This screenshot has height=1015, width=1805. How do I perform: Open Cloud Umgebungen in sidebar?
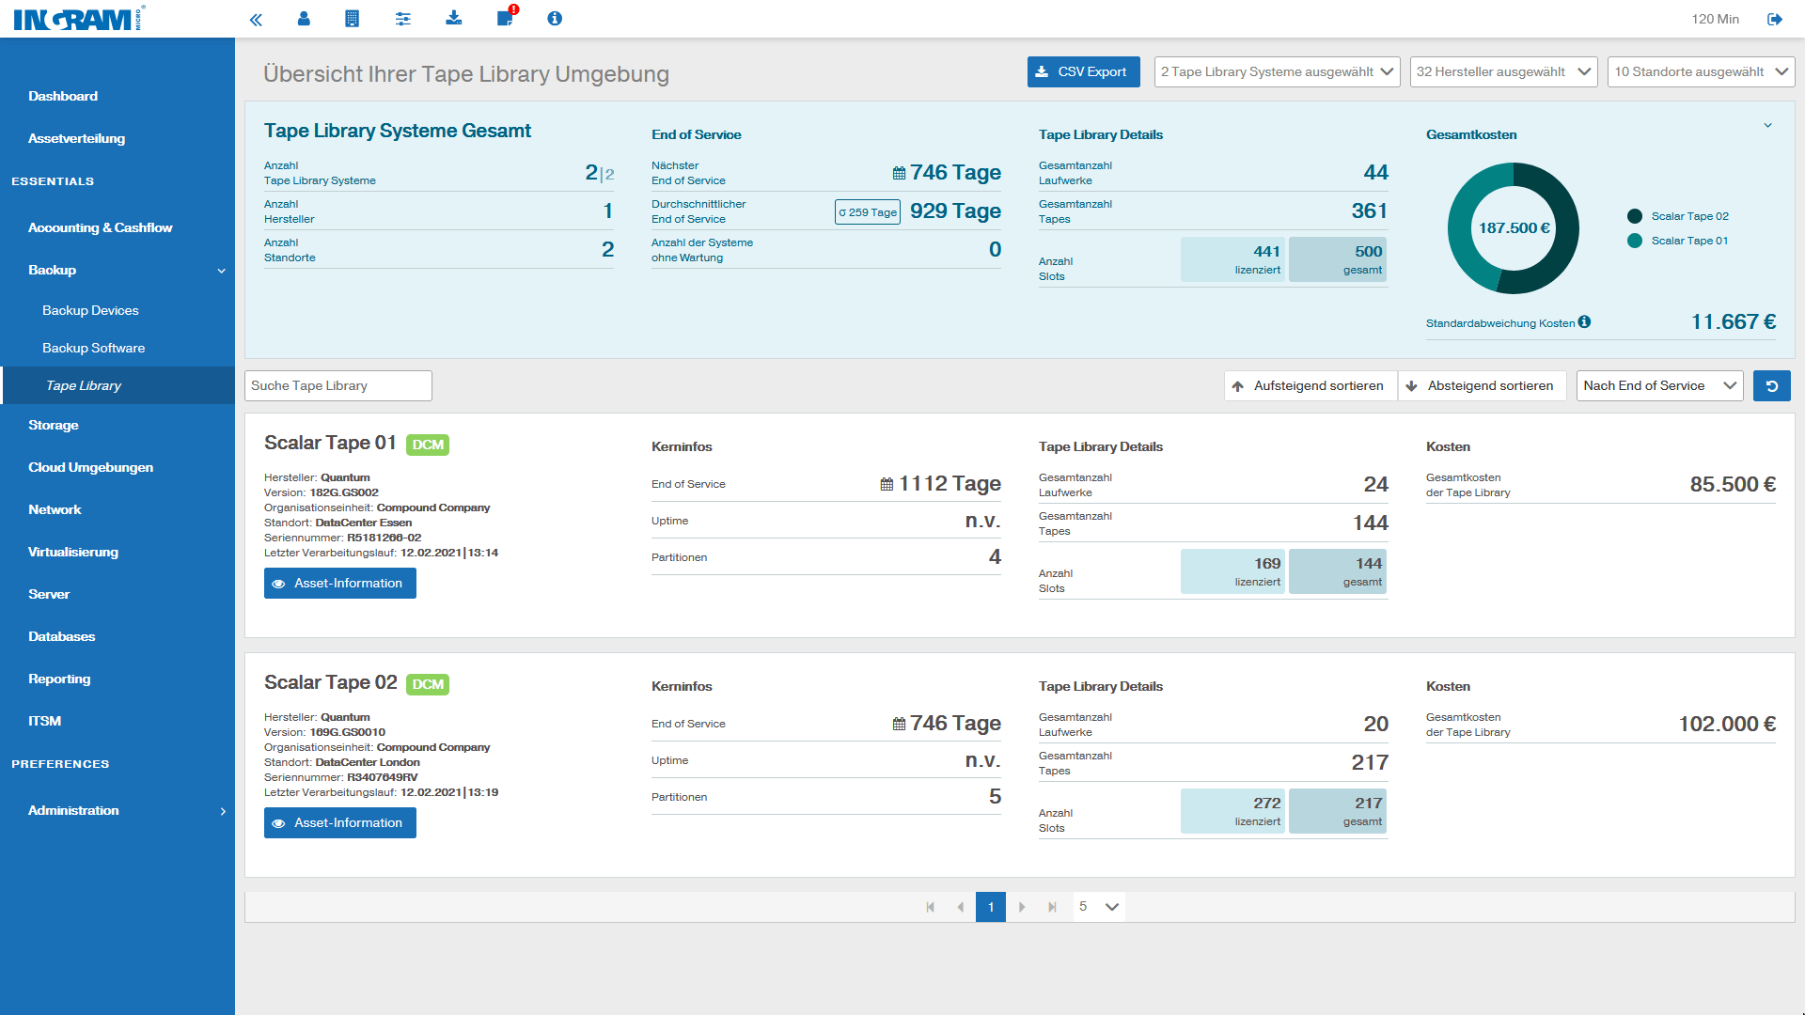point(90,467)
